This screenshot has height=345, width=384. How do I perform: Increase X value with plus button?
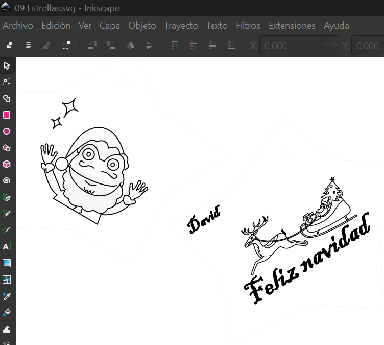point(334,45)
